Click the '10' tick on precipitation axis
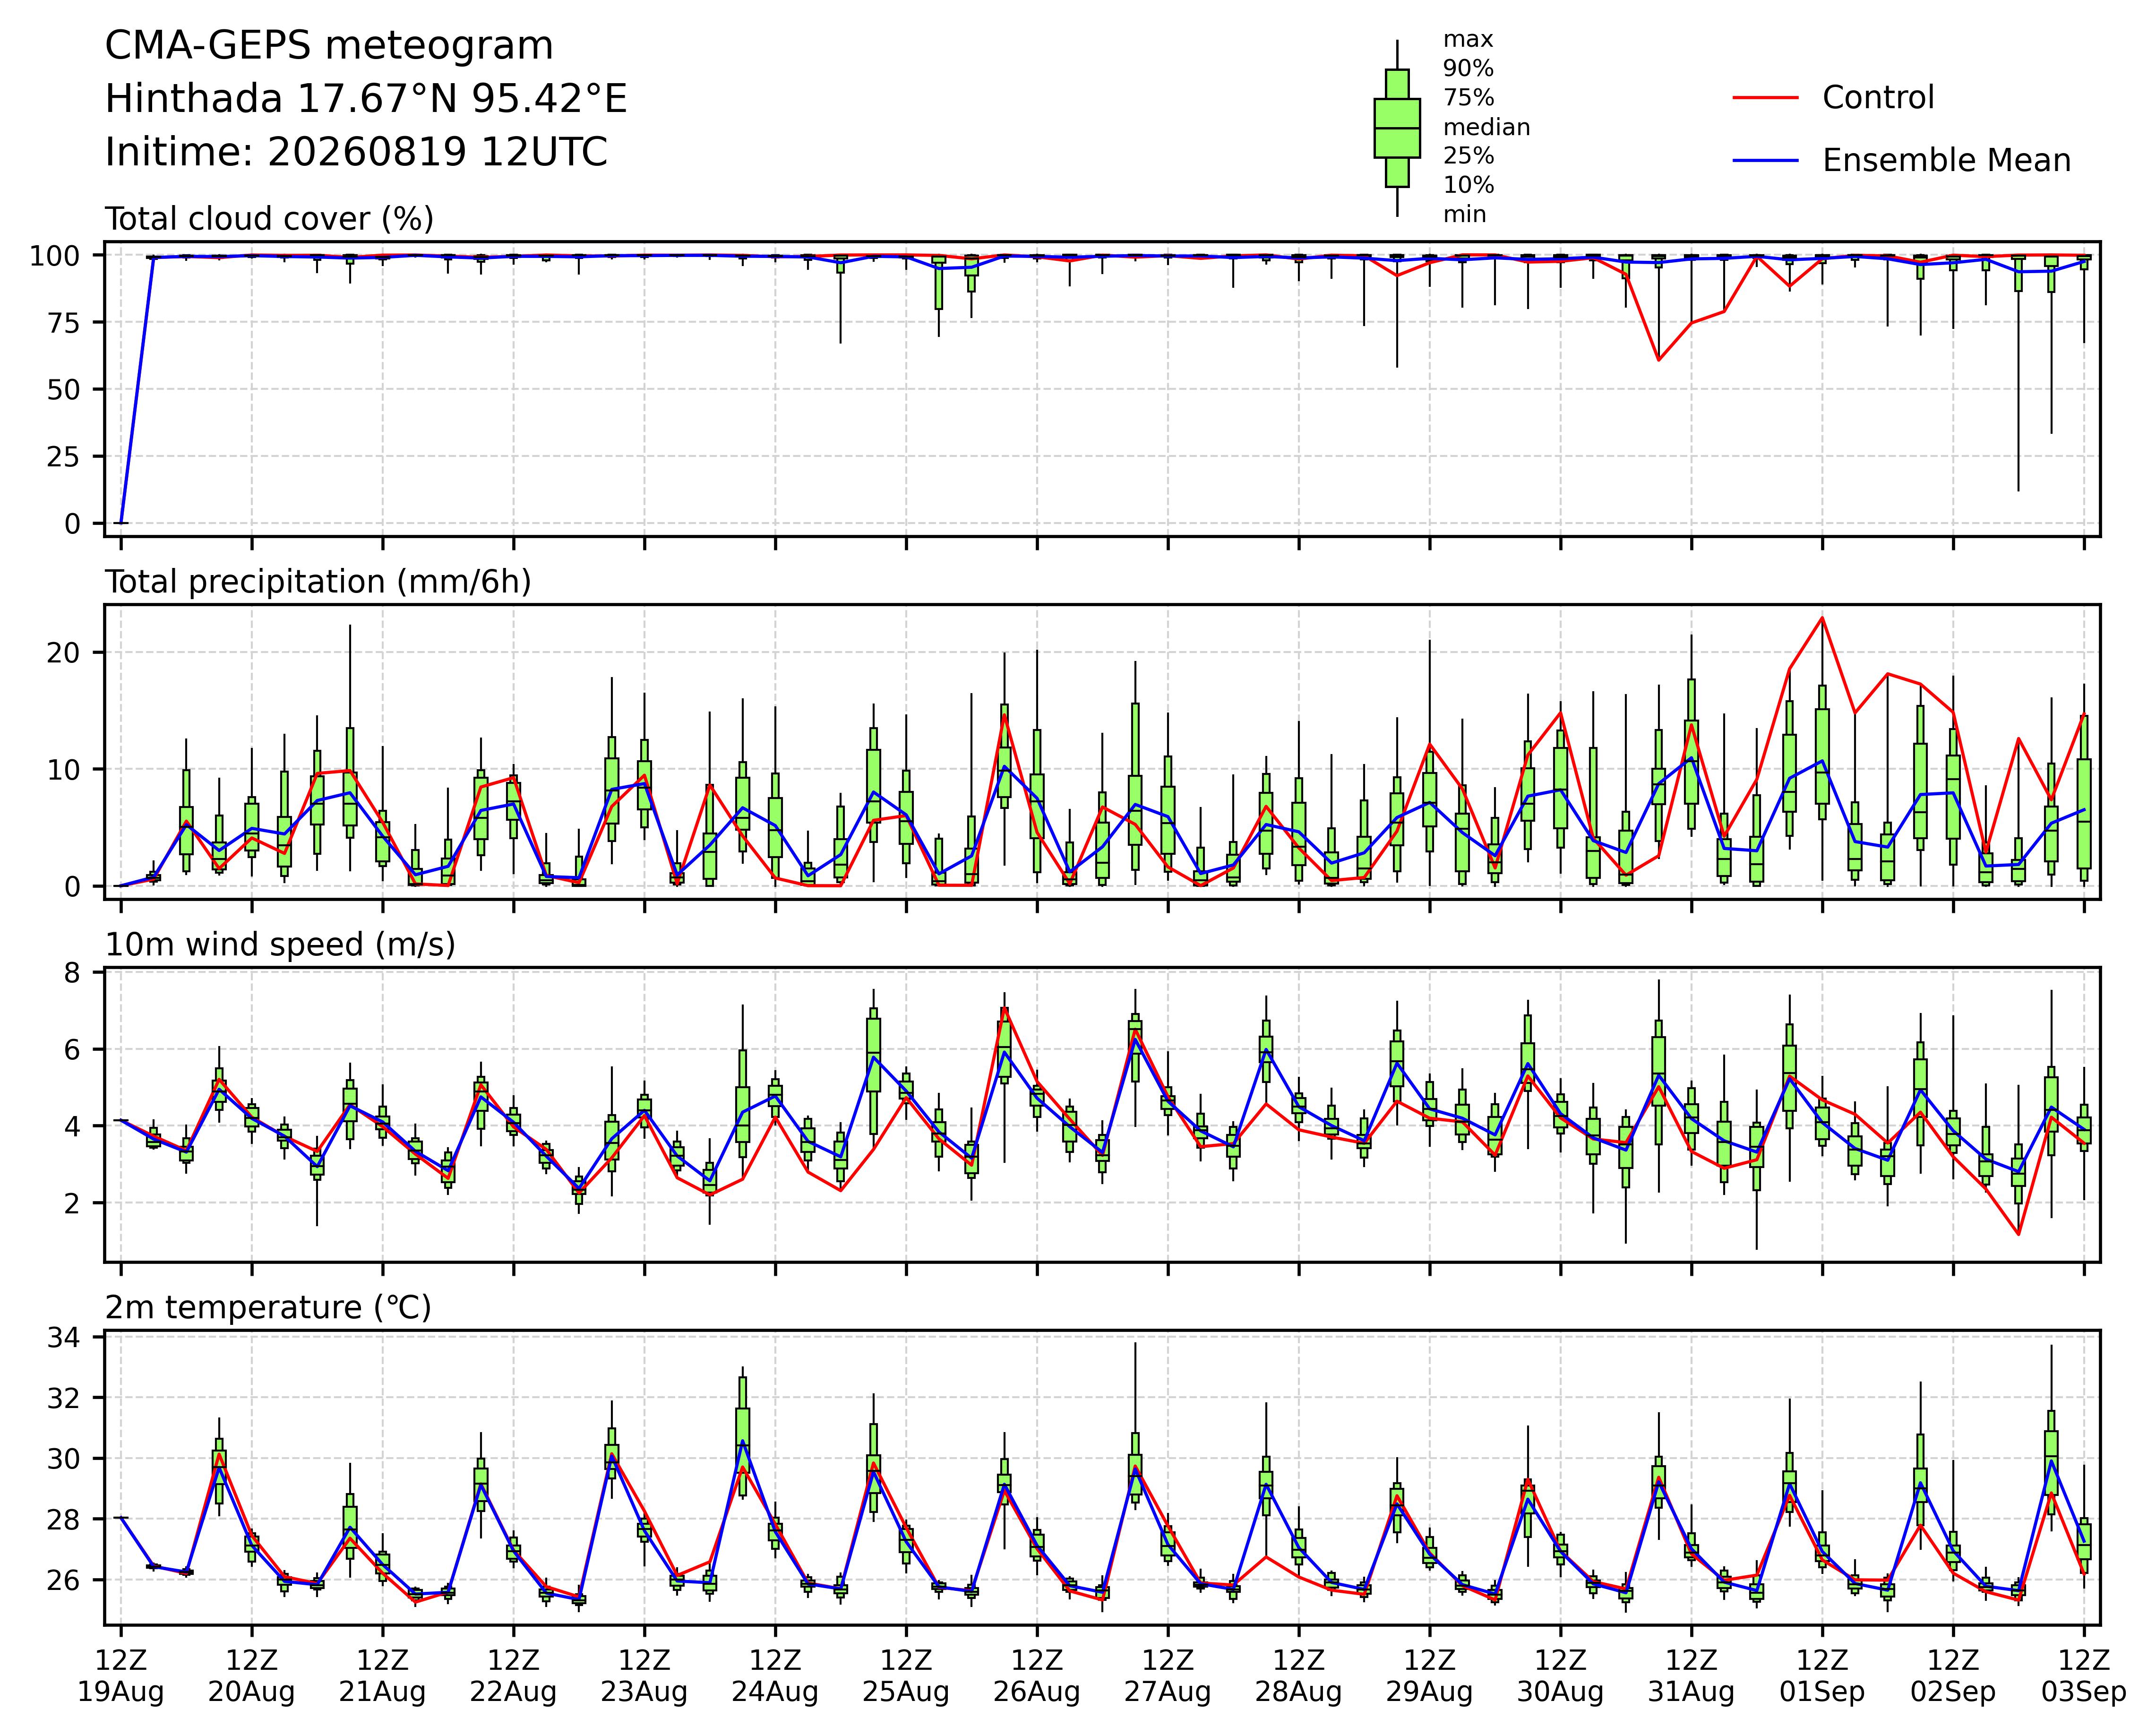 (64, 770)
